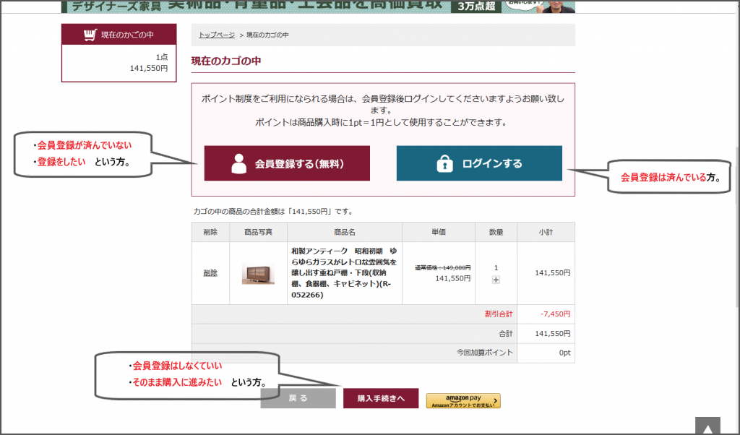Click the 合計 label in totals row
This screenshot has height=435, width=740.
coord(506,334)
